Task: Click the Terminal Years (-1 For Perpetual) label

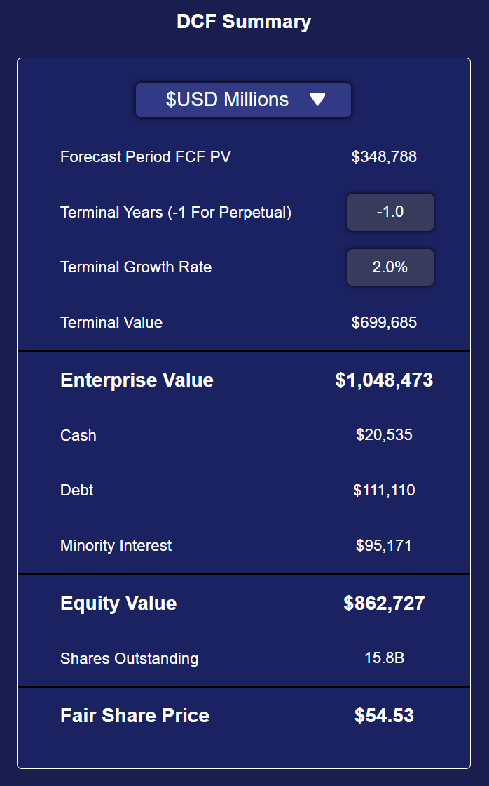Action: tap(176, 213)
